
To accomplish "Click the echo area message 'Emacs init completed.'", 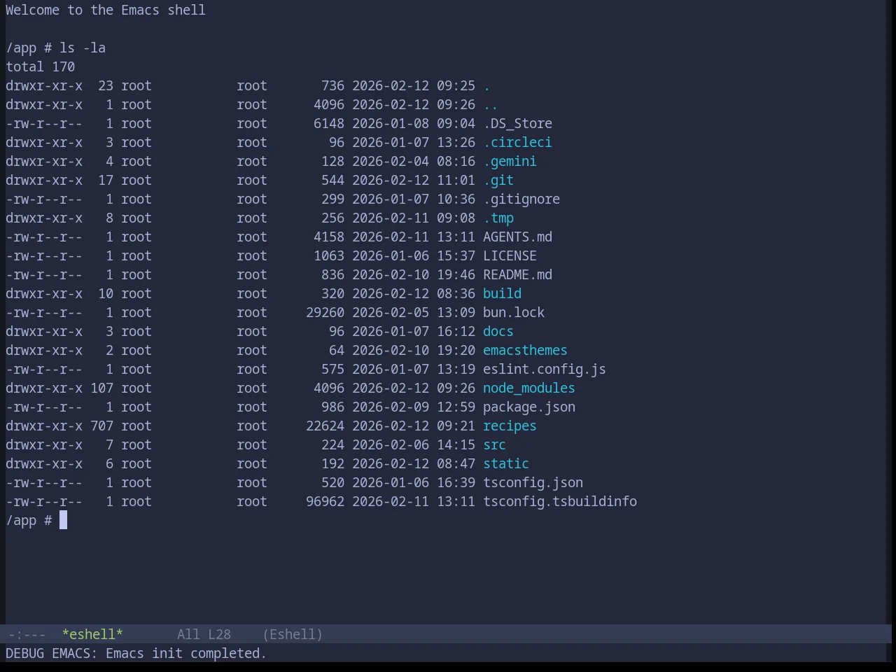I will click(186, 653).
